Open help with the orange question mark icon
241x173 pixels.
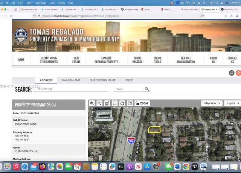click(238, 73)
